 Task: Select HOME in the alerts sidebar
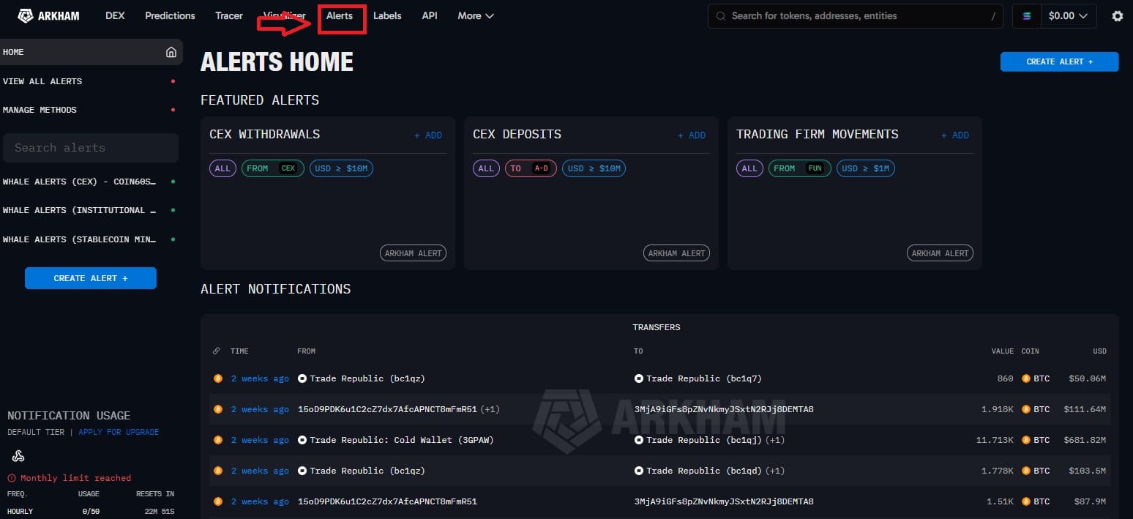(x=90, y=52)
